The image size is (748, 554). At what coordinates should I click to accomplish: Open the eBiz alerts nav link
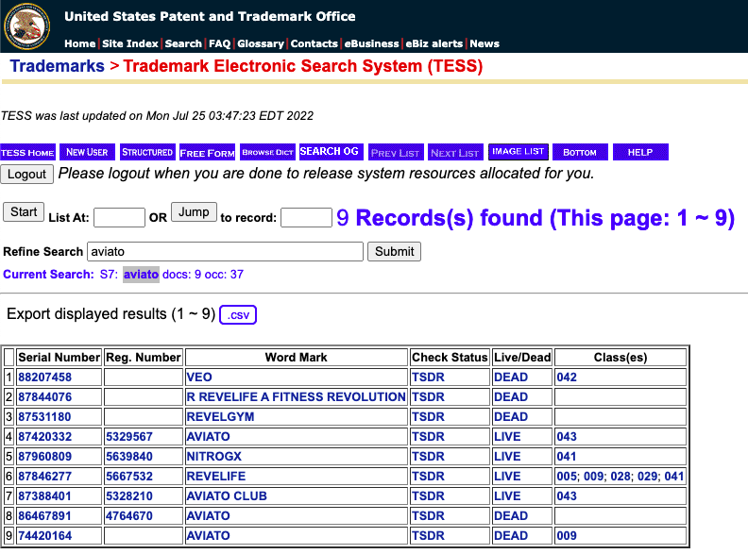coord(434,43)
